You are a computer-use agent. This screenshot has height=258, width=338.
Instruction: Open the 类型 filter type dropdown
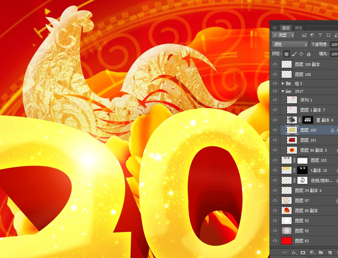(x=283, y=35)
